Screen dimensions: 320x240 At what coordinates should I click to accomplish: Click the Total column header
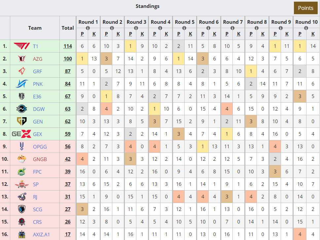pos(68,28)
